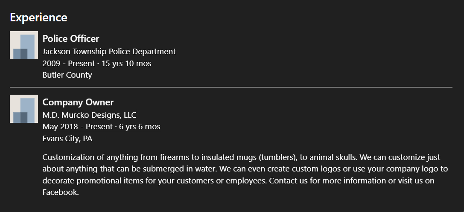Screen dimensions: 464x212
Task: Click the 2009 - Present date range
Action: (69, 63)
